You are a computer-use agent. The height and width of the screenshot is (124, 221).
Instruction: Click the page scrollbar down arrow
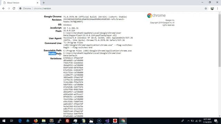(220, 116)
